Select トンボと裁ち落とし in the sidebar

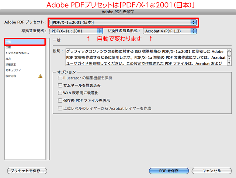click(25, 53)
